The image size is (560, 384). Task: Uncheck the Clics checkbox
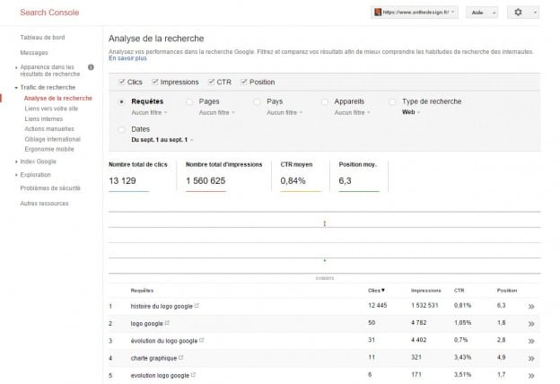123,82
